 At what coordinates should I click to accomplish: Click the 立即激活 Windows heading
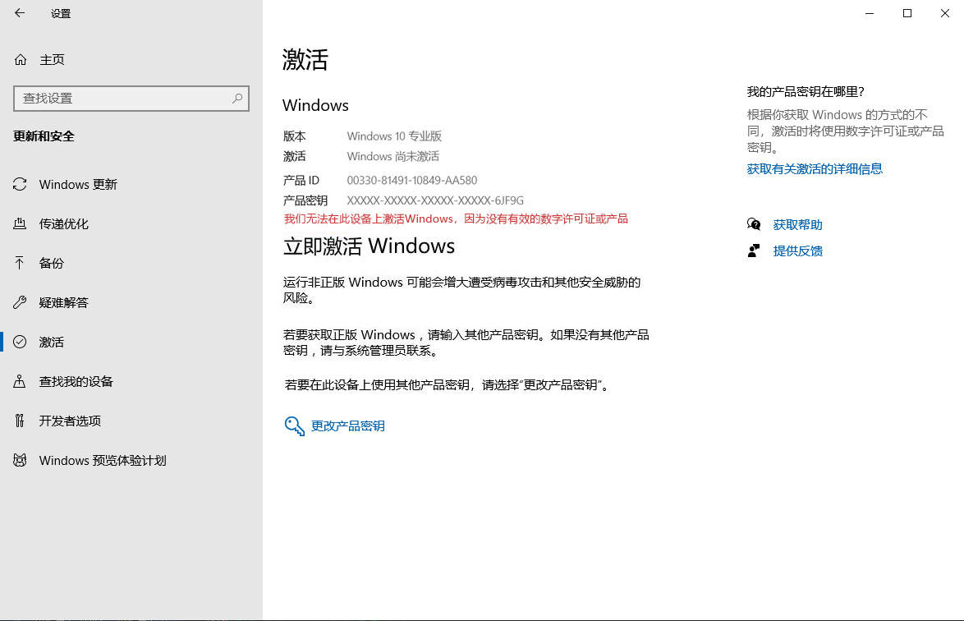tap(369, 246)
